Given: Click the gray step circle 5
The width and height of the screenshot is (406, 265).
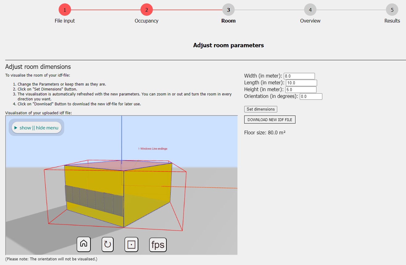Looking at the screenshot, I should tap(392, 10).
